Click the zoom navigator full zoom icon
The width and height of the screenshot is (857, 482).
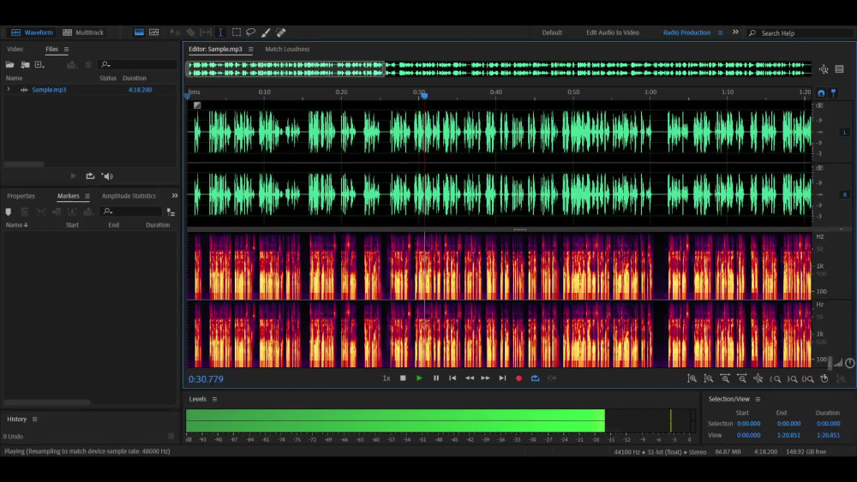tap(824, 69)
